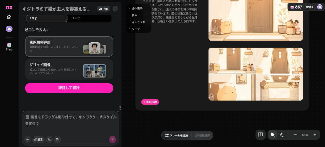Click the plus attach button in the prompt box
Image resolution: width=325 pixels, height=147 pixels.
28,140
